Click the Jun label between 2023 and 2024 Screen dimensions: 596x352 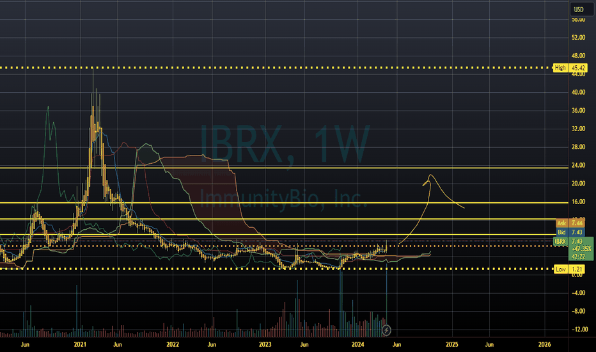click(x=304, y=344)
